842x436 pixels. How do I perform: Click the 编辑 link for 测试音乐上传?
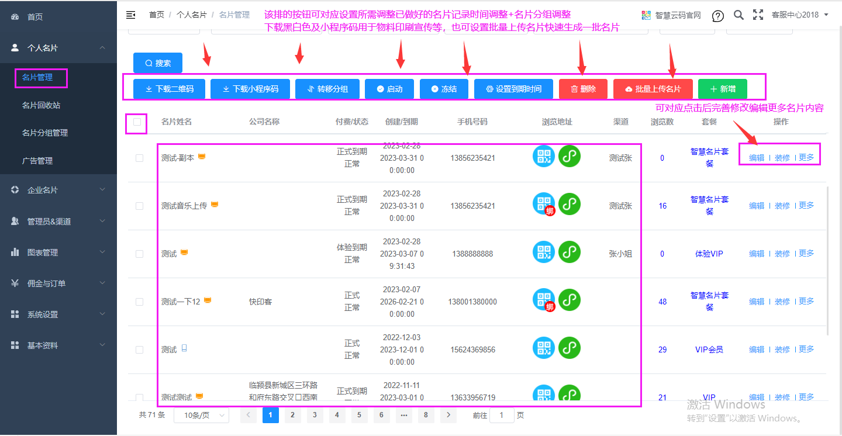(x=757, y=206)
